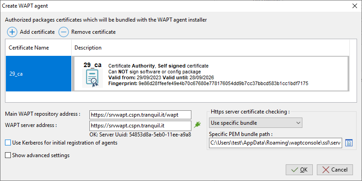
Task: Close the Create WAPT agent dialog
Action: 353,5
